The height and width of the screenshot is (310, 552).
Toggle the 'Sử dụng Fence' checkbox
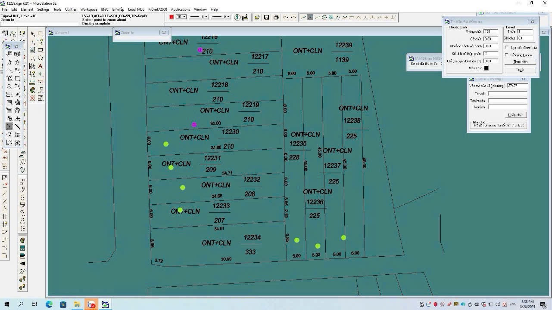(x=507, y=55)
